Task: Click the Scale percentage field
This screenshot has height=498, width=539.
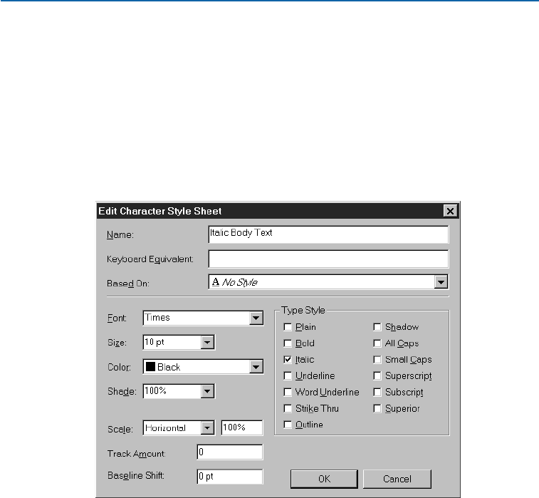Action: pyautogui.click(x=242, y=427)
